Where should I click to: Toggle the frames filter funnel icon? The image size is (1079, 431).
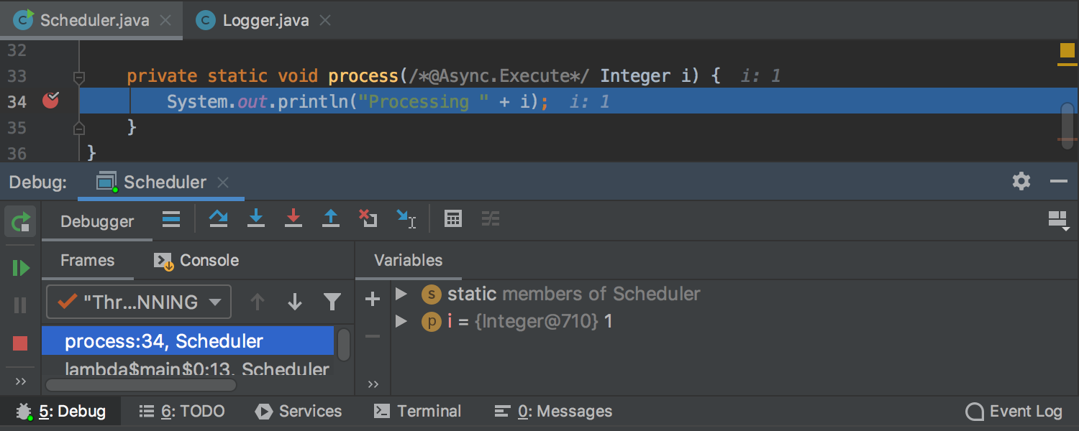click(x=332, y=302)
